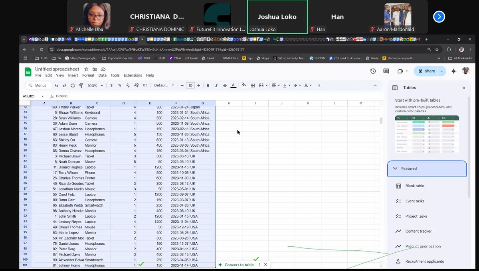Hide the menus with collapse chevron
479x271 pixels.
point(375,85)
